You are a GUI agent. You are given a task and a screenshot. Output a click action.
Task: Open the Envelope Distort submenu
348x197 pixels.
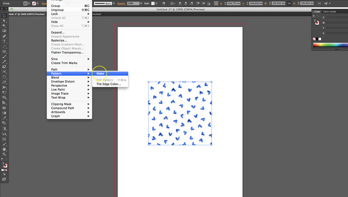[70, 81]
